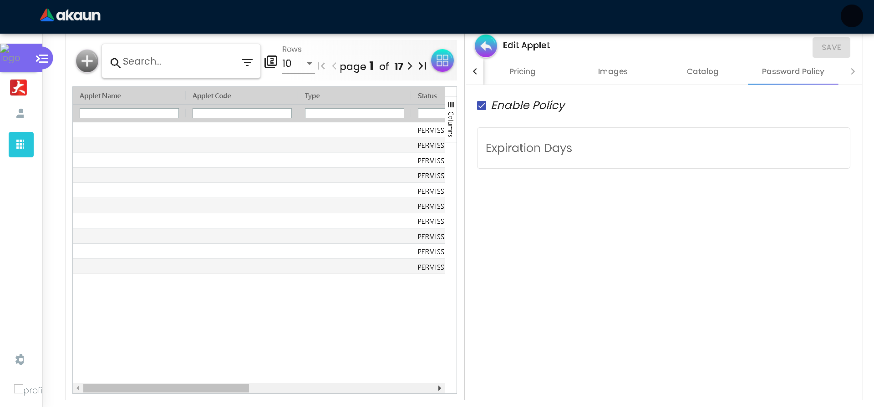Click the SAVE button

click(831, 48)
